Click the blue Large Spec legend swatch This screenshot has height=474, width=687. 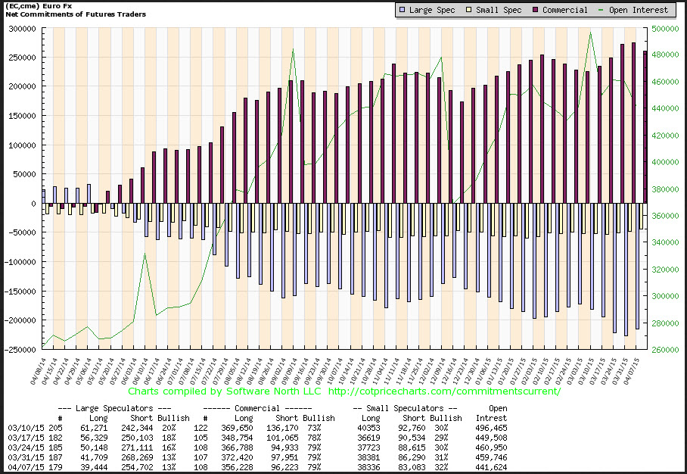tap(402, 11)
